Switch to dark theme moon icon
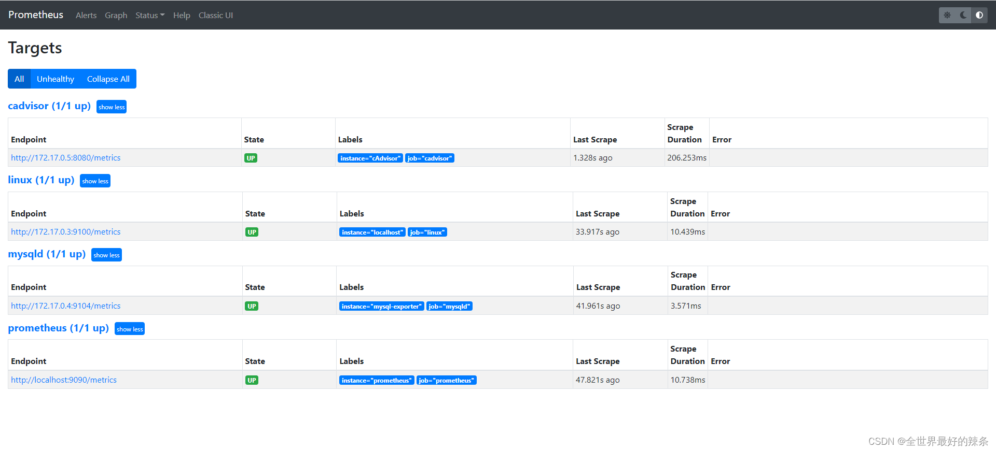Image resolution: width=996 pixels, height=451 pixels. tap(963, 15)
